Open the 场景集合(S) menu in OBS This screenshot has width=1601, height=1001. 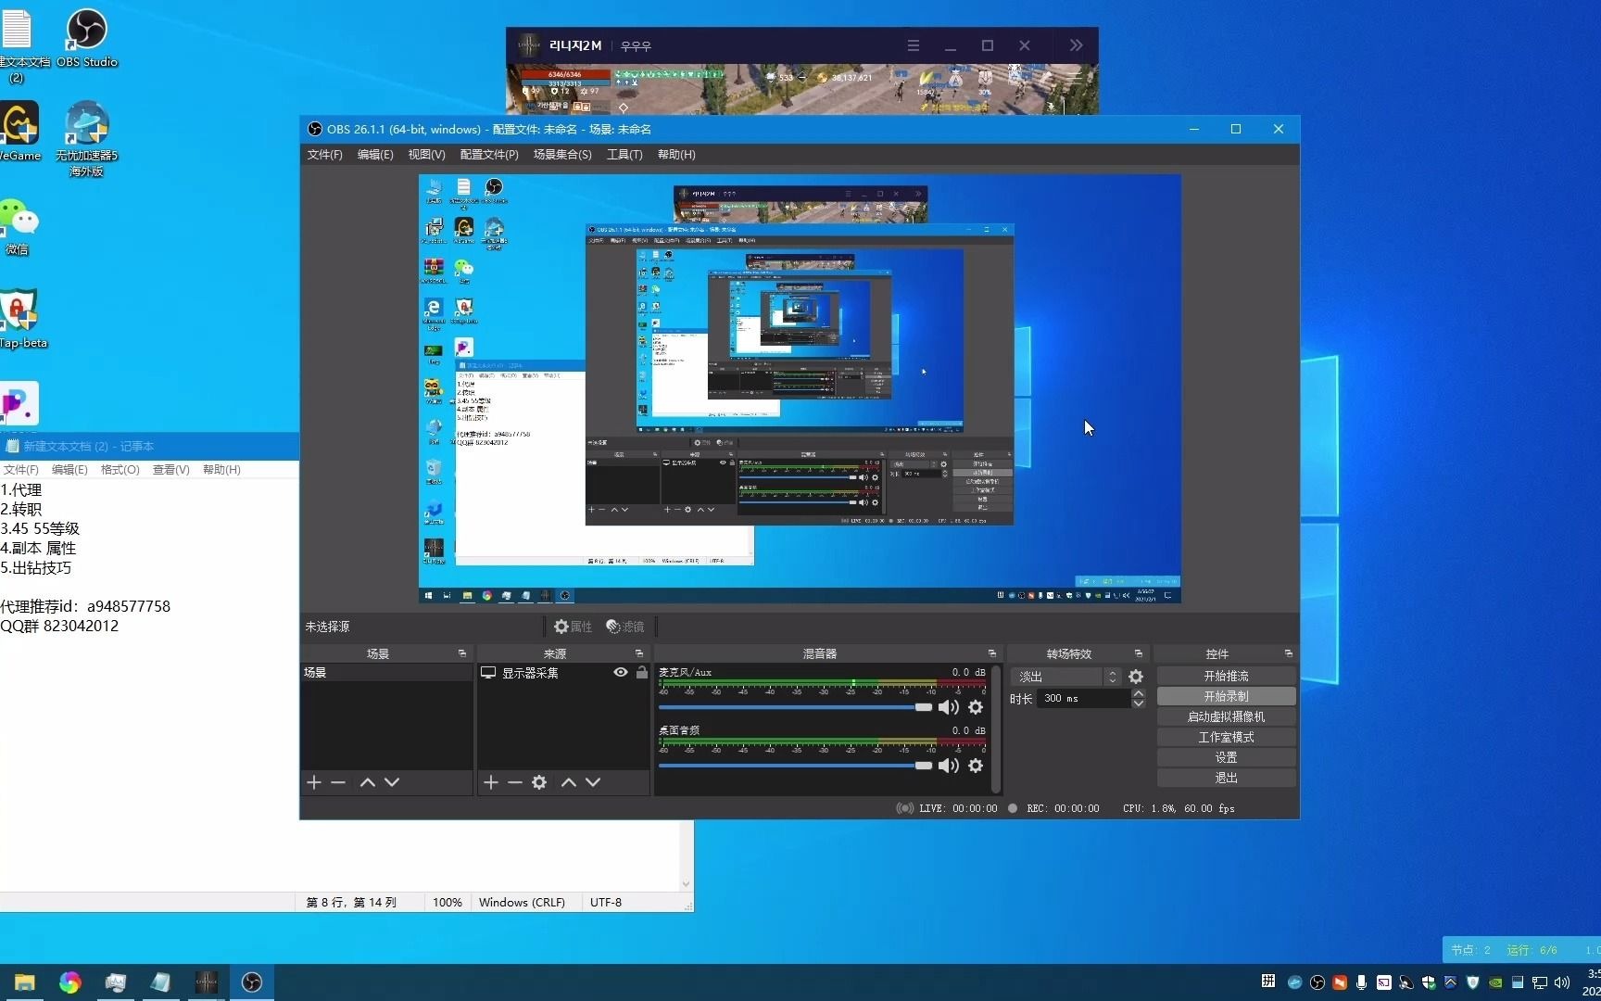(x=562, y=155)
